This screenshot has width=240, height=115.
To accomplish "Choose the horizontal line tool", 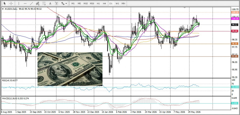I will tap(25, 3).
